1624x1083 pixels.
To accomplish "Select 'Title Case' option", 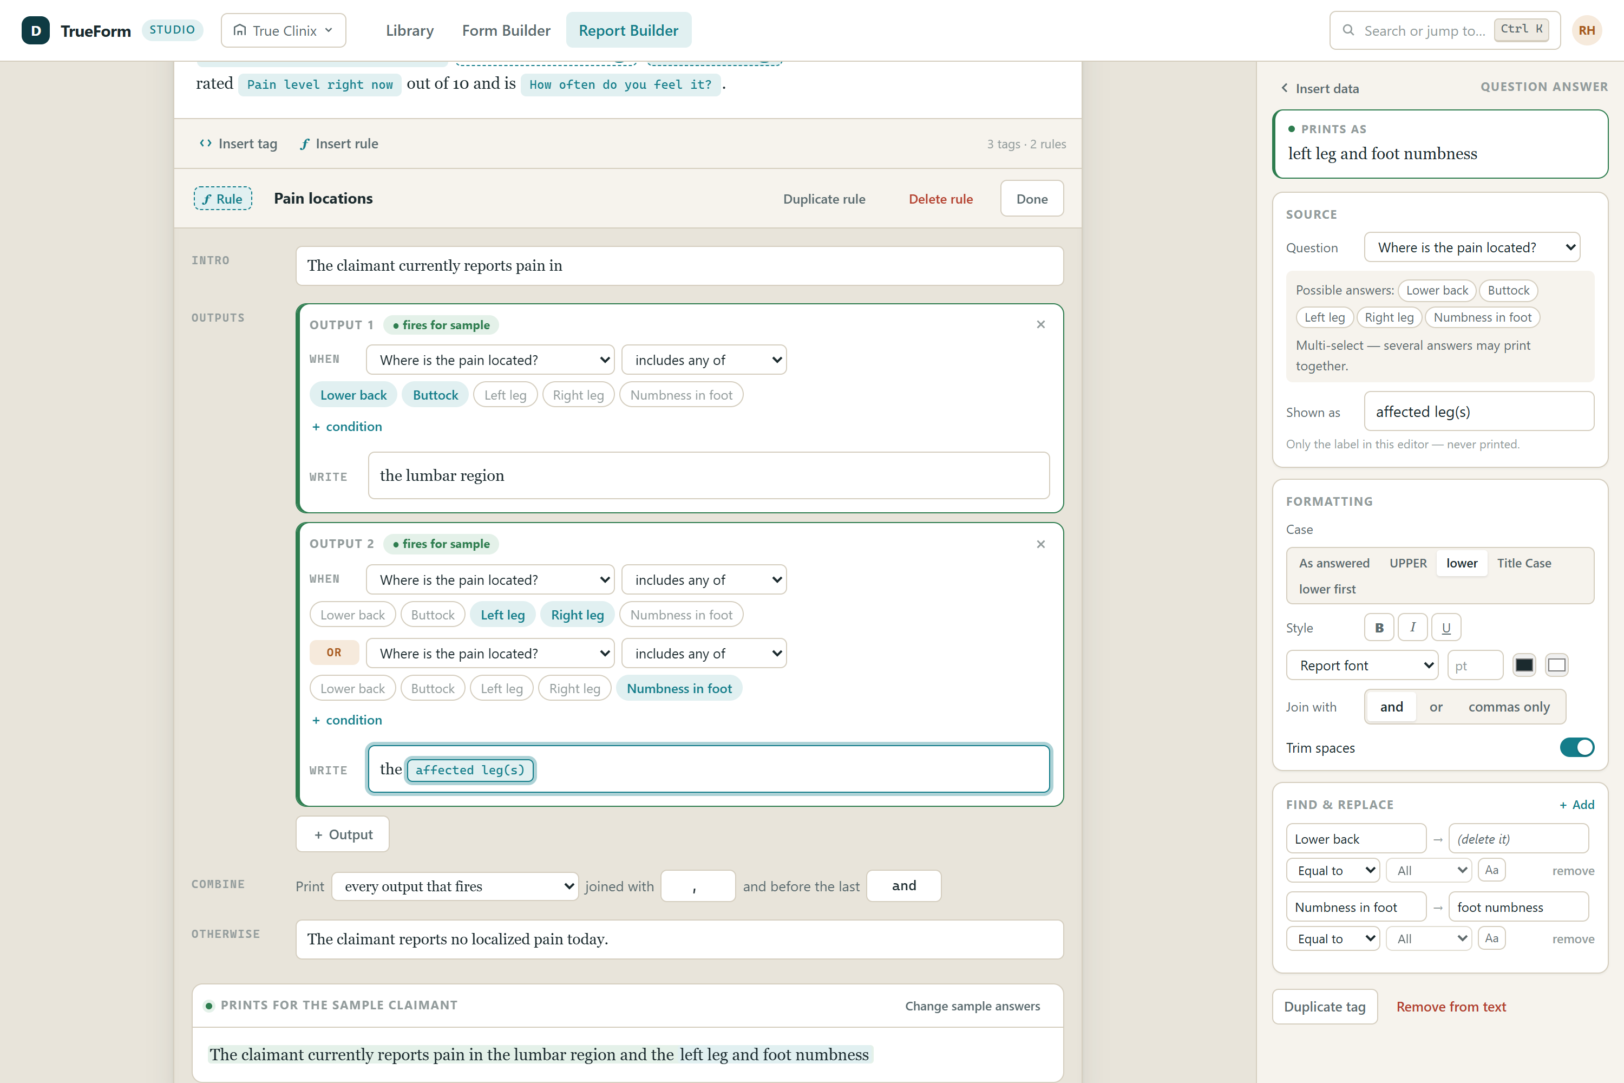I will click(x=1524, y=563).
